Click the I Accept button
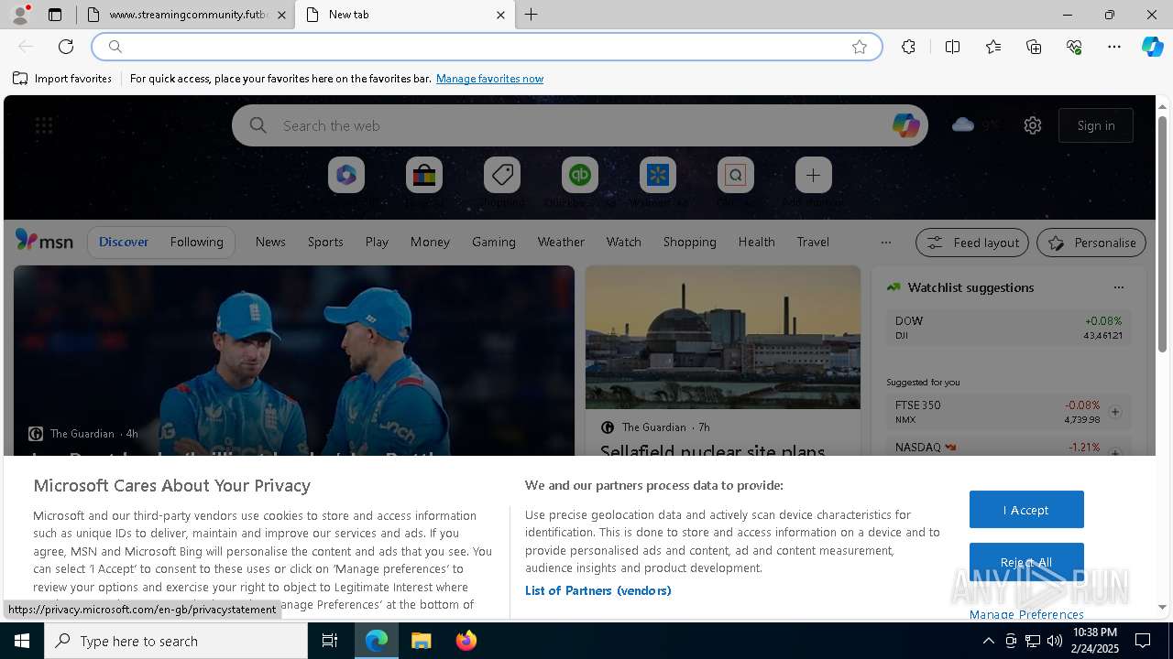Viewport: 1173px width, 659px height. coord(1026,510)
